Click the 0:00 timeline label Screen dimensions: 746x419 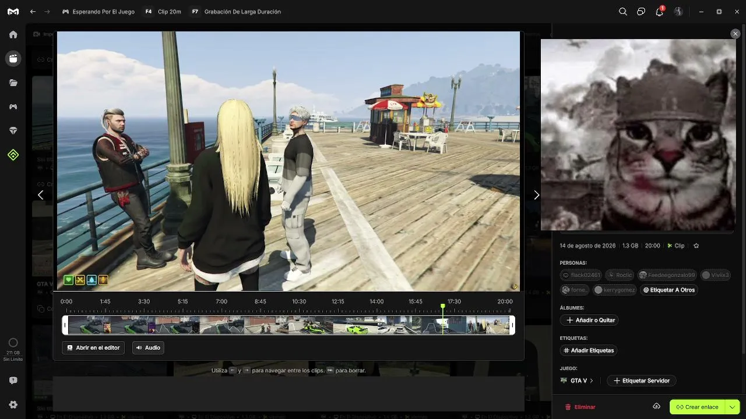coord(66,301)
